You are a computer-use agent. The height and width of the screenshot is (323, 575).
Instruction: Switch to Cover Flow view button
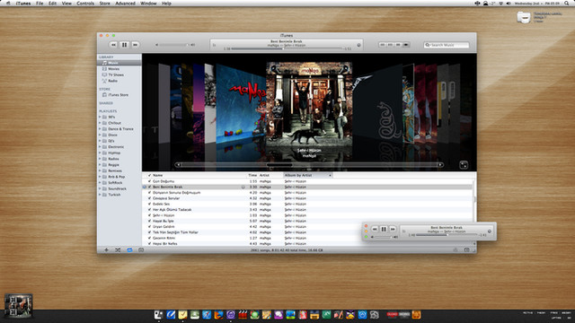[x=406, y=45]
